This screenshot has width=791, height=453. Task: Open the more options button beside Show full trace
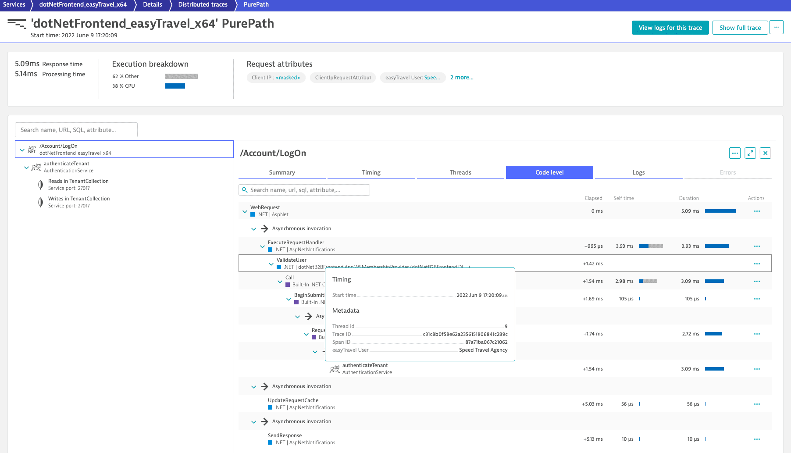click(x=776, y=27)
